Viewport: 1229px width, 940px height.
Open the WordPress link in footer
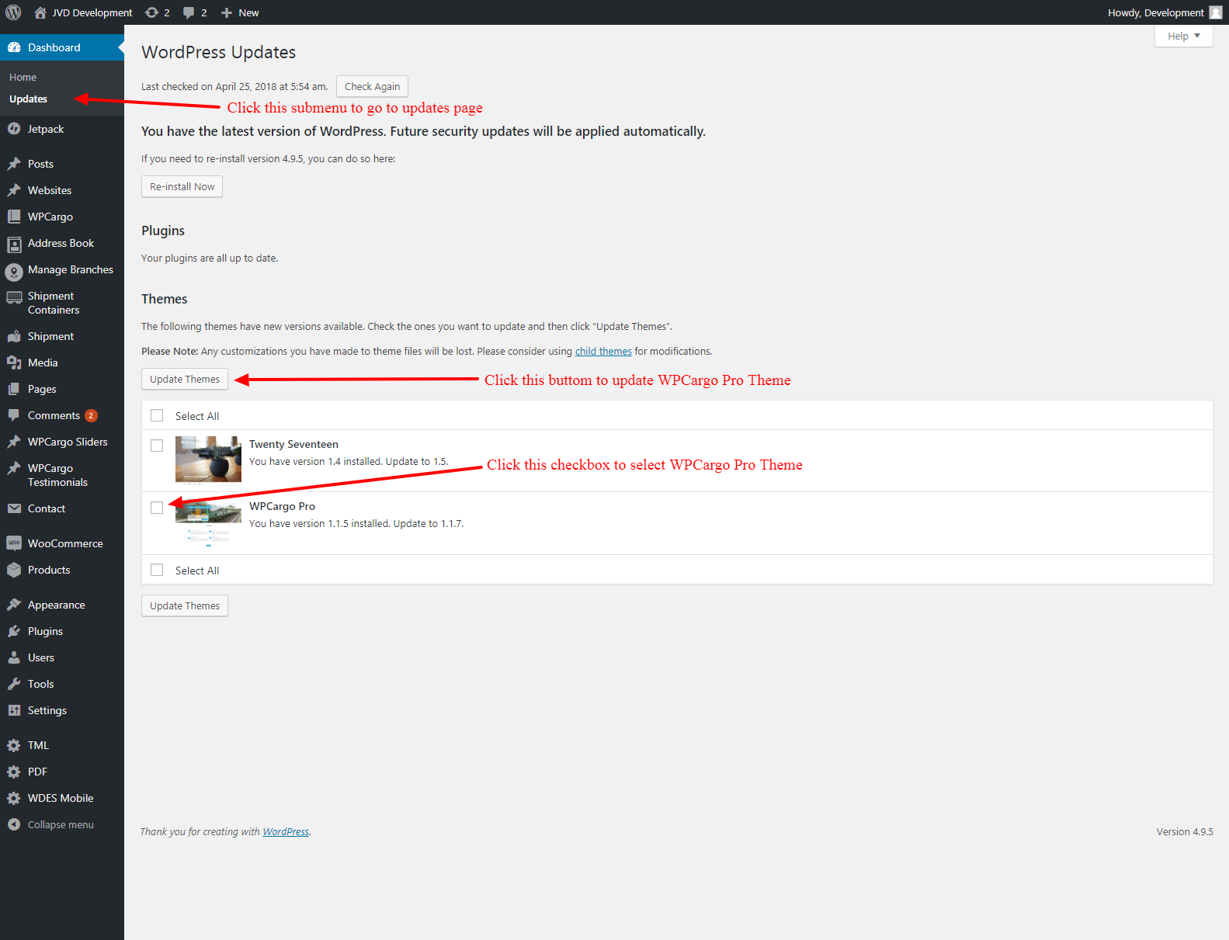(286, 831)
